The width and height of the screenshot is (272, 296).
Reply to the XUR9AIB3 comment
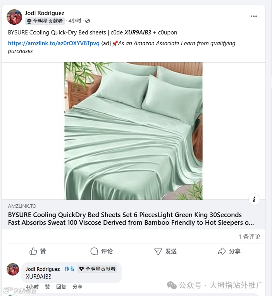click(x=61, y=287)
